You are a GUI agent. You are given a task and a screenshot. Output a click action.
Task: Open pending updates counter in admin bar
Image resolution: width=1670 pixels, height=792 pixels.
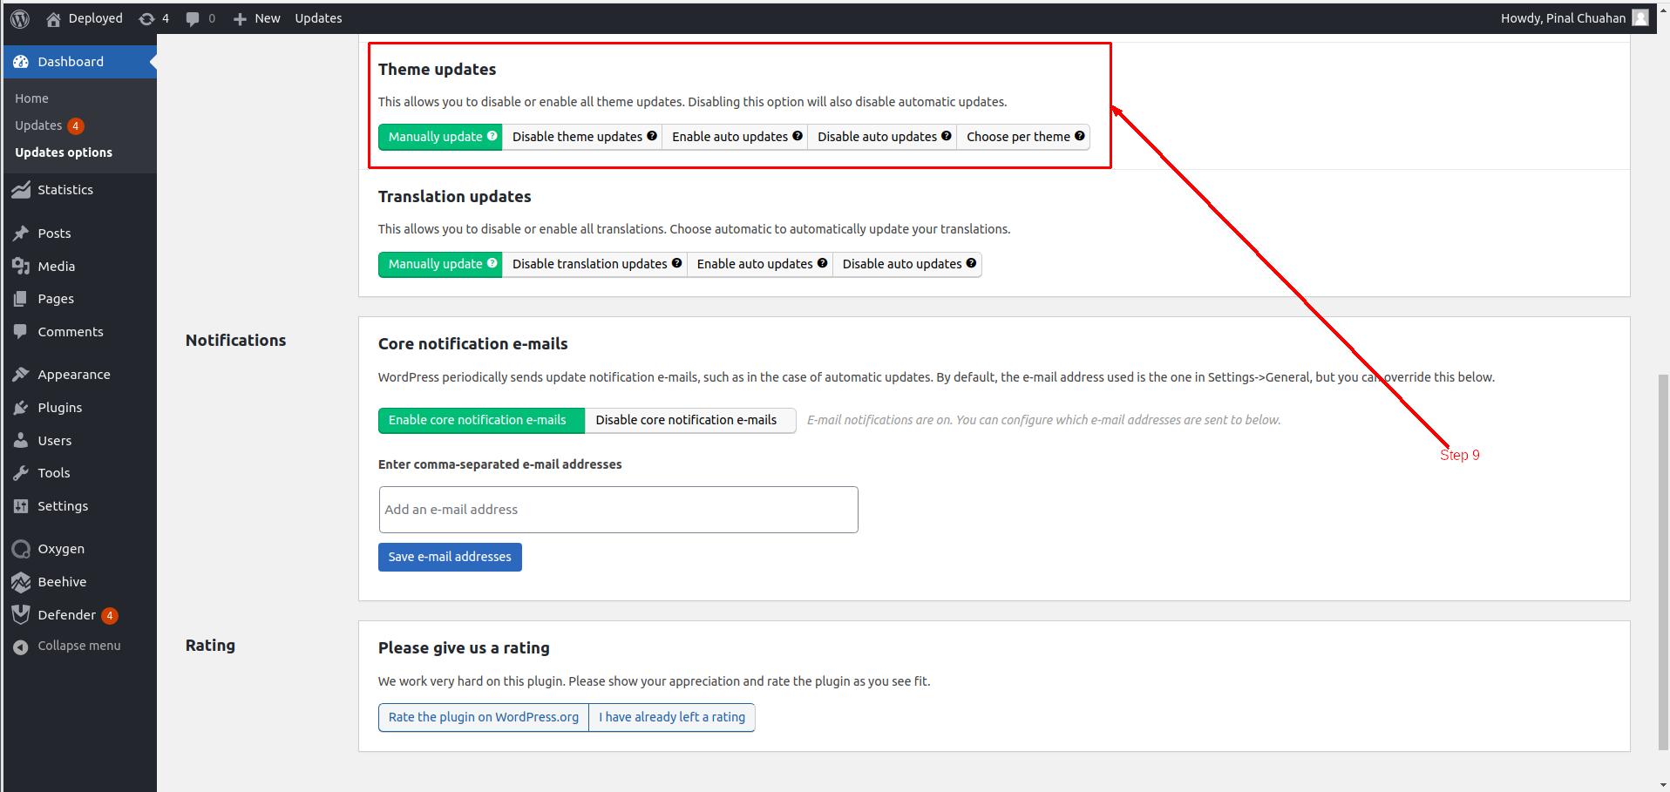tap(154, 18)
